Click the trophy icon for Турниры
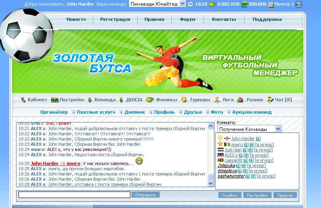Viewport: 321px width, 208px height. [184, 100]
